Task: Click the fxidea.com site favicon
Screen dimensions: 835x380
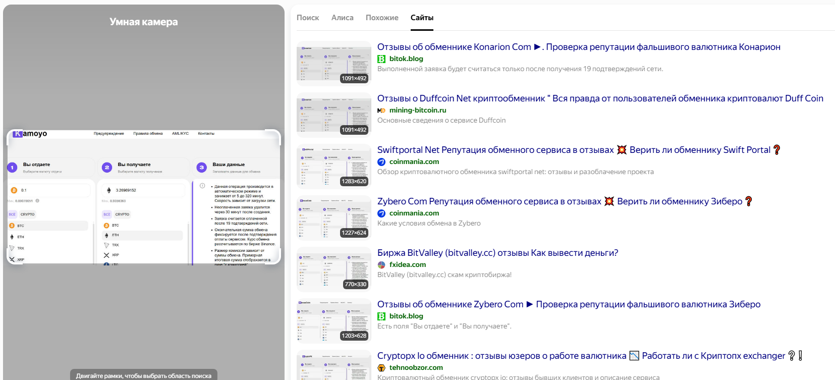Action: tap(381, 265)
